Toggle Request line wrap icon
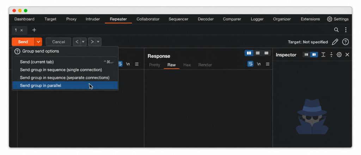Screen dimensions: 361x155 pyautogui.click(x=120, y=64)
